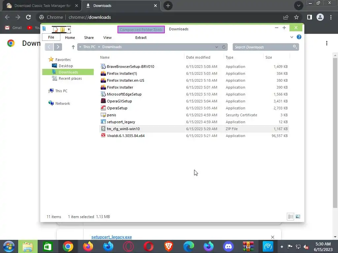Select the Compressed Folder Tools tab

(x=141, y=29)
